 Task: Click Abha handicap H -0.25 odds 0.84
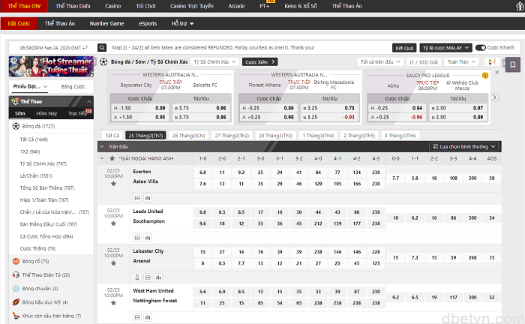click(x=397, y=108)
